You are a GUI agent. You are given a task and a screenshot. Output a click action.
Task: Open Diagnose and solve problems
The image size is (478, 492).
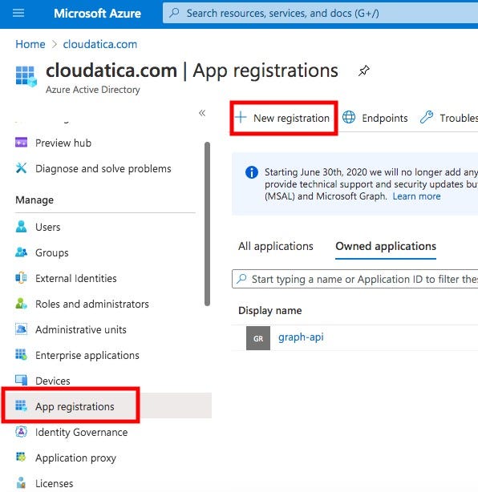pyautogui.click(x=103, y=169)
